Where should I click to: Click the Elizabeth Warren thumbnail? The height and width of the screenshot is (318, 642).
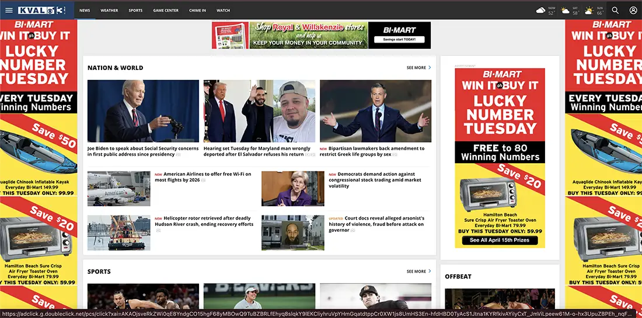(x=293, y=189)
